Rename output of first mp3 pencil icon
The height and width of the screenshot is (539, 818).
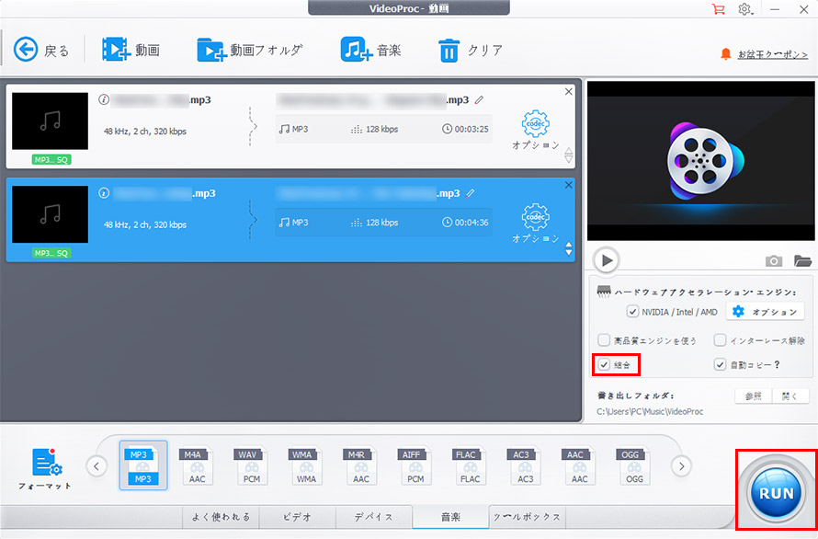[479, 99]
